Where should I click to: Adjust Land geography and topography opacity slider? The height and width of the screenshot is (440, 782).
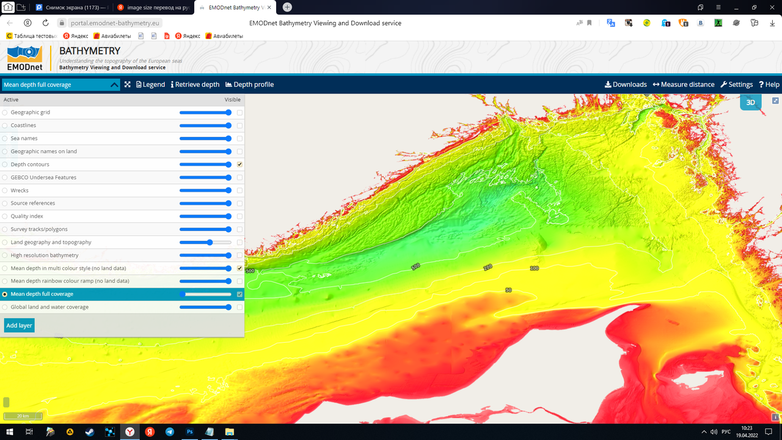click(205, 243)
